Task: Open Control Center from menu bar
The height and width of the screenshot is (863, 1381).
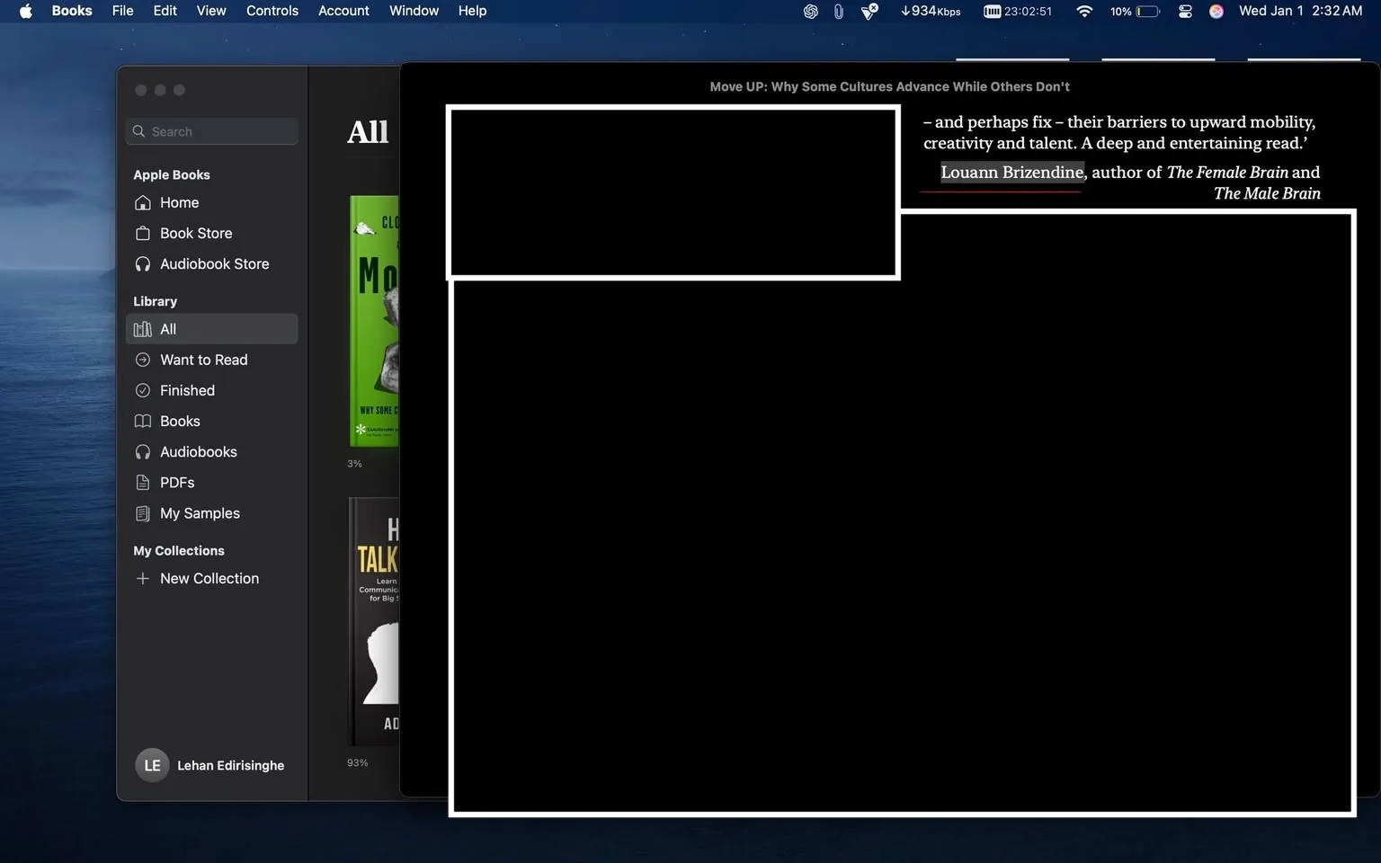Action: [x=1185, y=11]
